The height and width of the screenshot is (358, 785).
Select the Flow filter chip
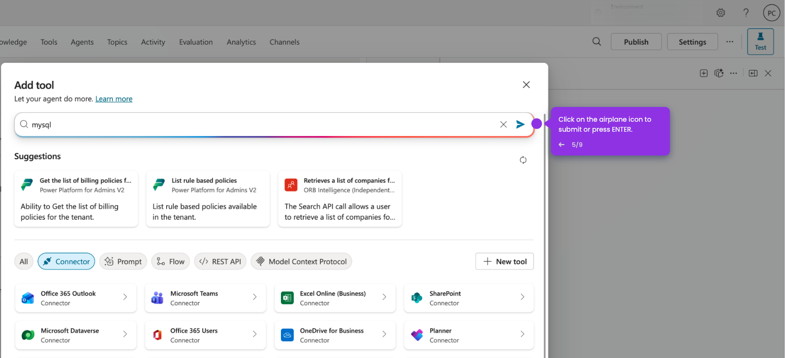pyautogui.click(x=170, y=261)
